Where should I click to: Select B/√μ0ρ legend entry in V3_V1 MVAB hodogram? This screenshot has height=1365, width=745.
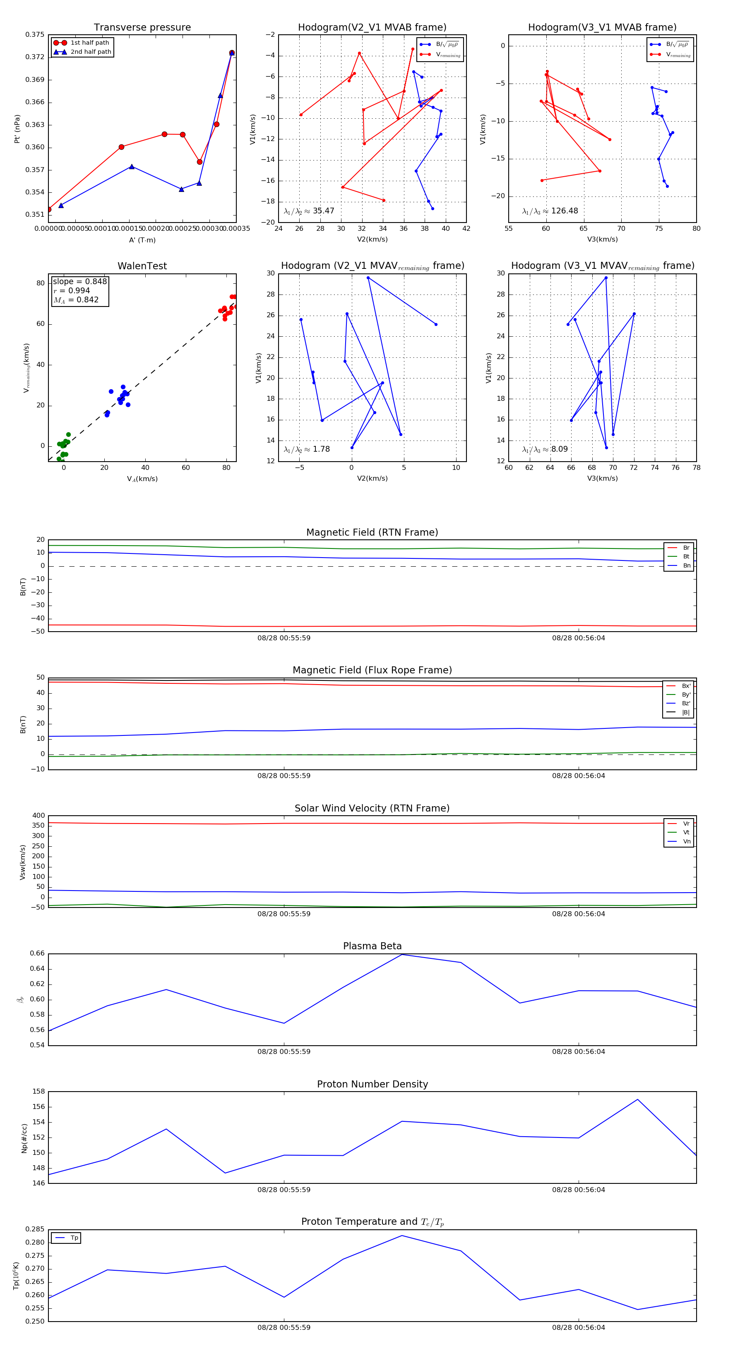coord(670,45)
